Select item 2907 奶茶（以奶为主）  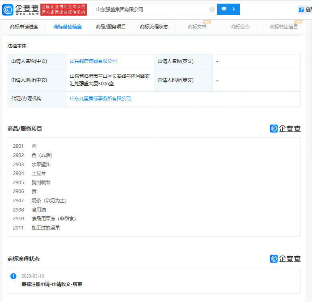click(40, 201)
